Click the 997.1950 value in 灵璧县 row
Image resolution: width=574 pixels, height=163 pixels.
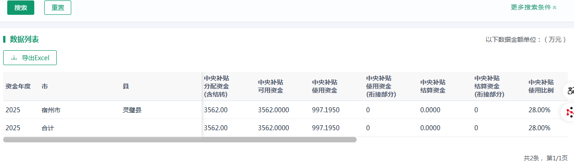[x=326, y=110]
